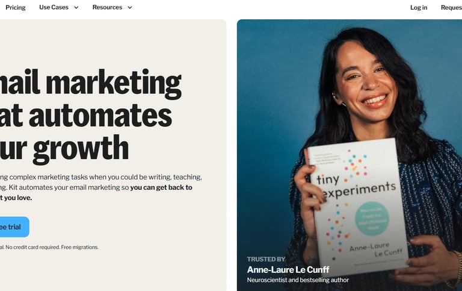Screen dimensions: 462x291
Task: Click the Anne-Laure Le Cunff name caption
Action: pyautogui.click(x=288, y=270)
